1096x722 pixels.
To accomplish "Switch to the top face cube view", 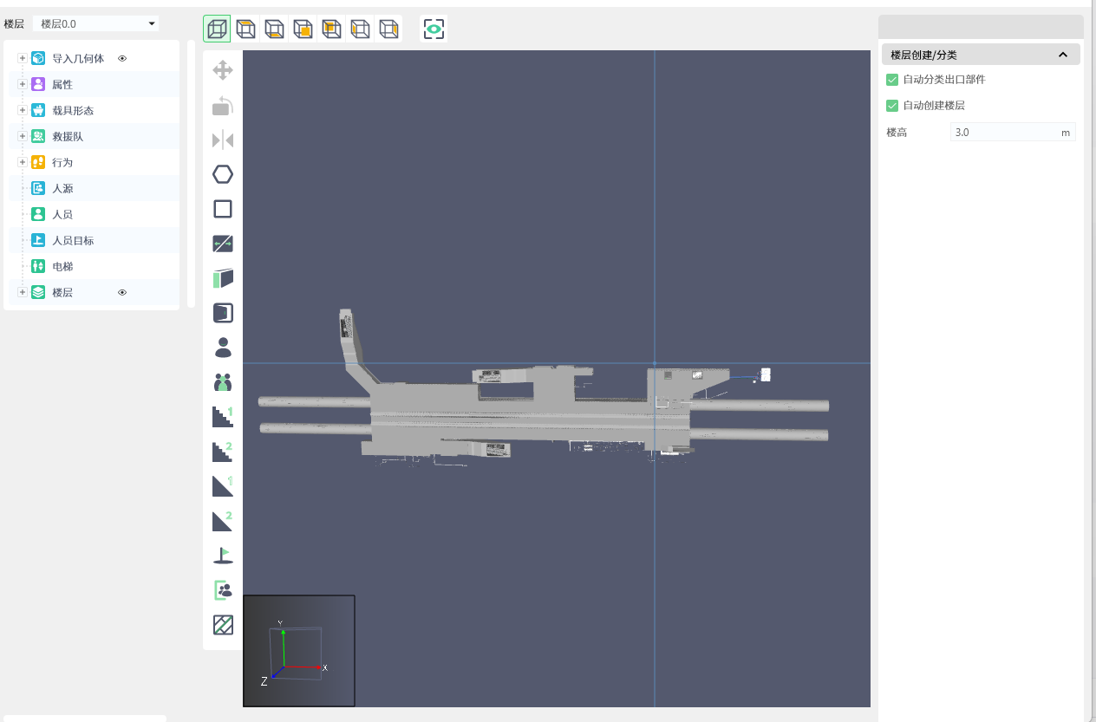I will (245, 29).
